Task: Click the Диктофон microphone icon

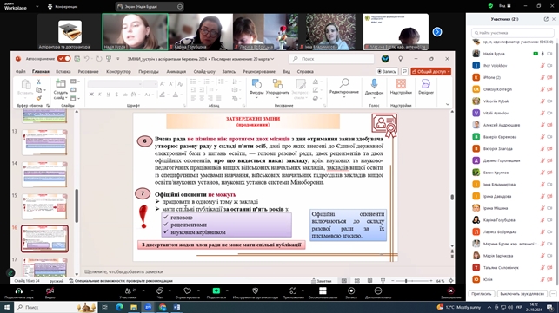Action: tap(374, 84)
